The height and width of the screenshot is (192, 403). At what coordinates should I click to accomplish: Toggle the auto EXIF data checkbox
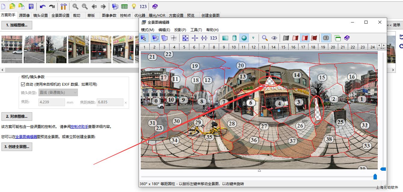(x=23, y=84)
